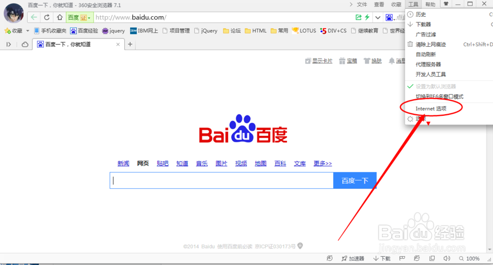Open the Baidu search engine selector

[390, 18]
